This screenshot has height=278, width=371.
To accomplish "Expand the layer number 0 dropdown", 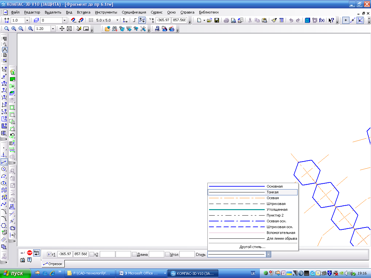I will click(x=64, y=20).
